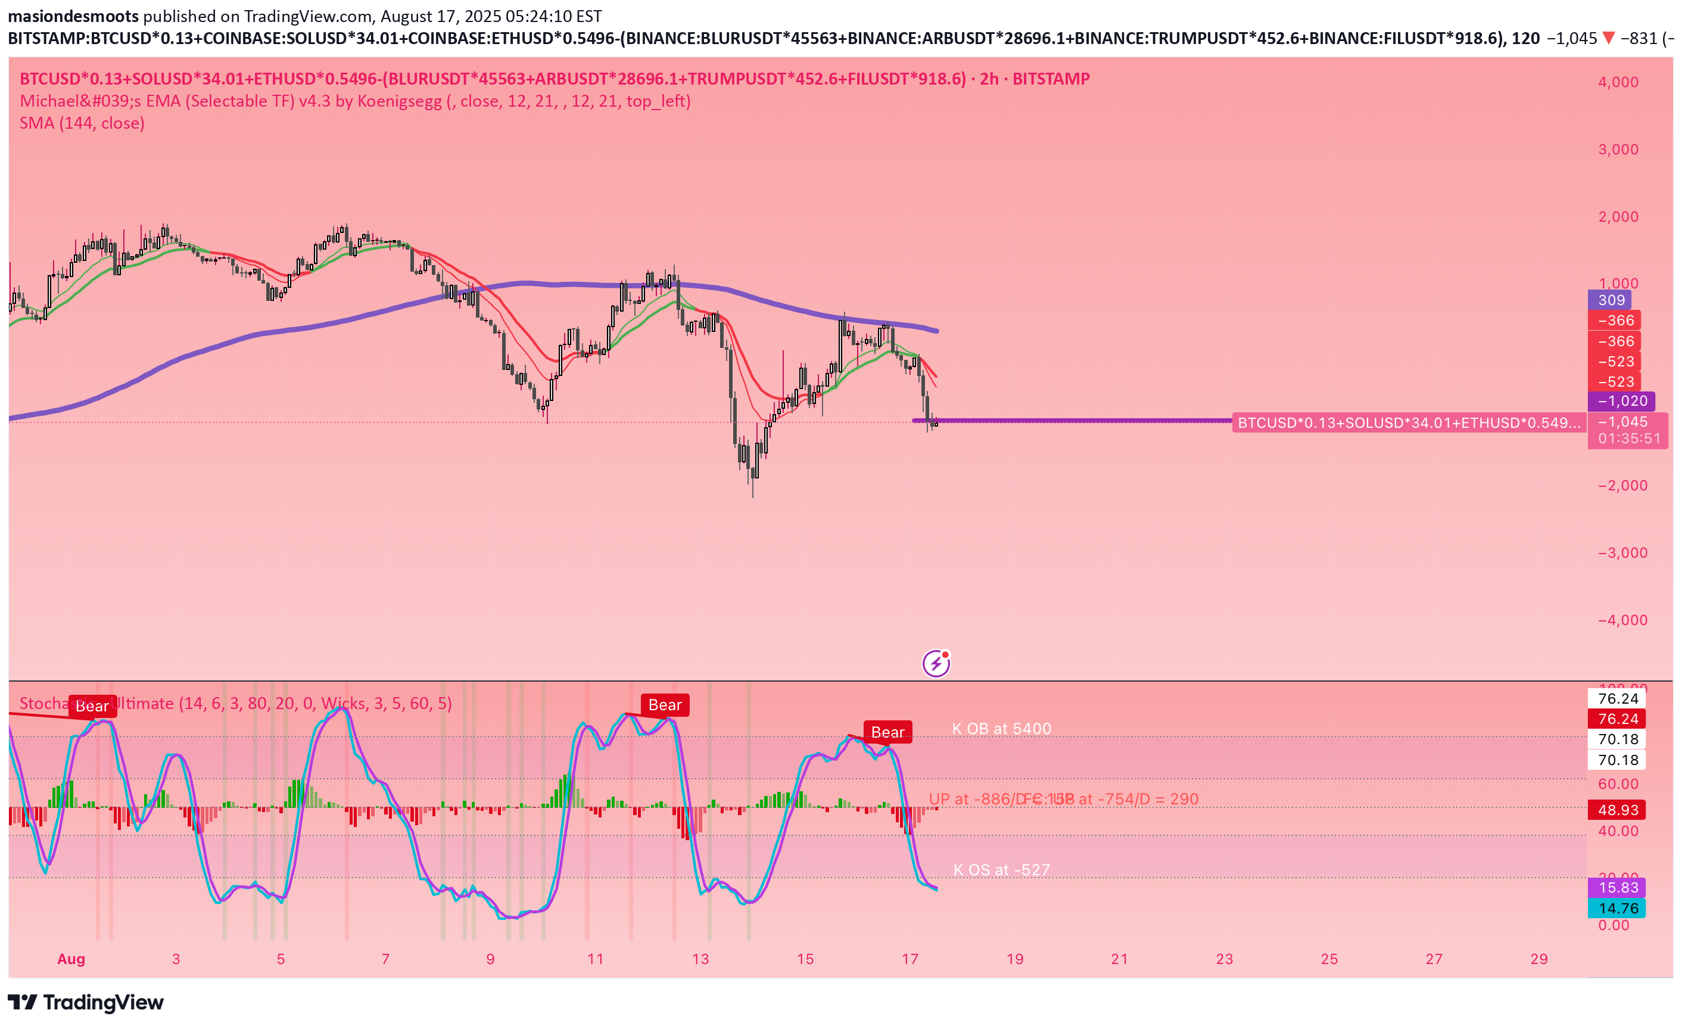The image size is (1682, 1026).
Task: Click the purple -1,020 price label
Action: (x=1621, y=401)
